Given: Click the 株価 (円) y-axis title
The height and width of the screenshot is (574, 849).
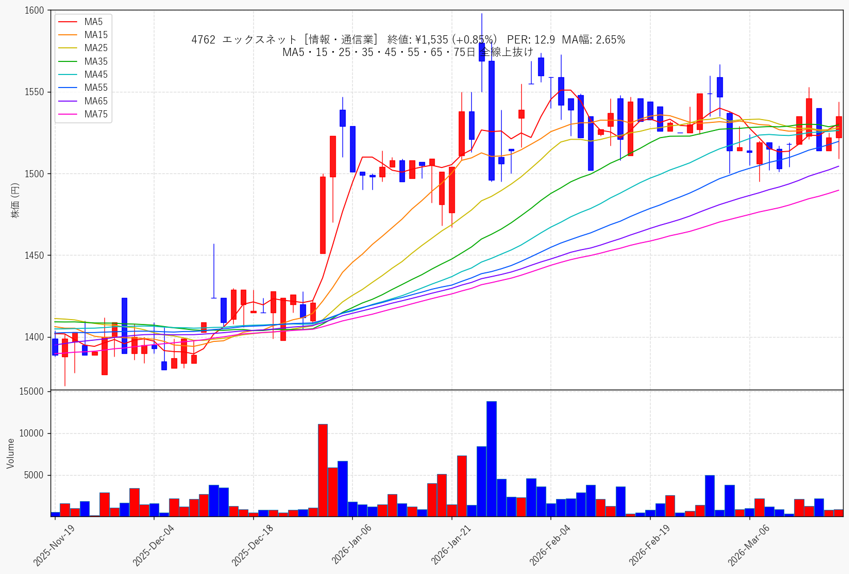Looking at the screenshot, I should 15,201.
